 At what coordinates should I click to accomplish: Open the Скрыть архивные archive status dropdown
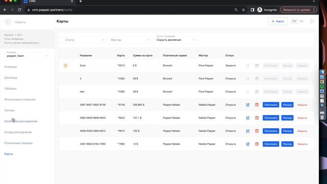coord(176,40)
